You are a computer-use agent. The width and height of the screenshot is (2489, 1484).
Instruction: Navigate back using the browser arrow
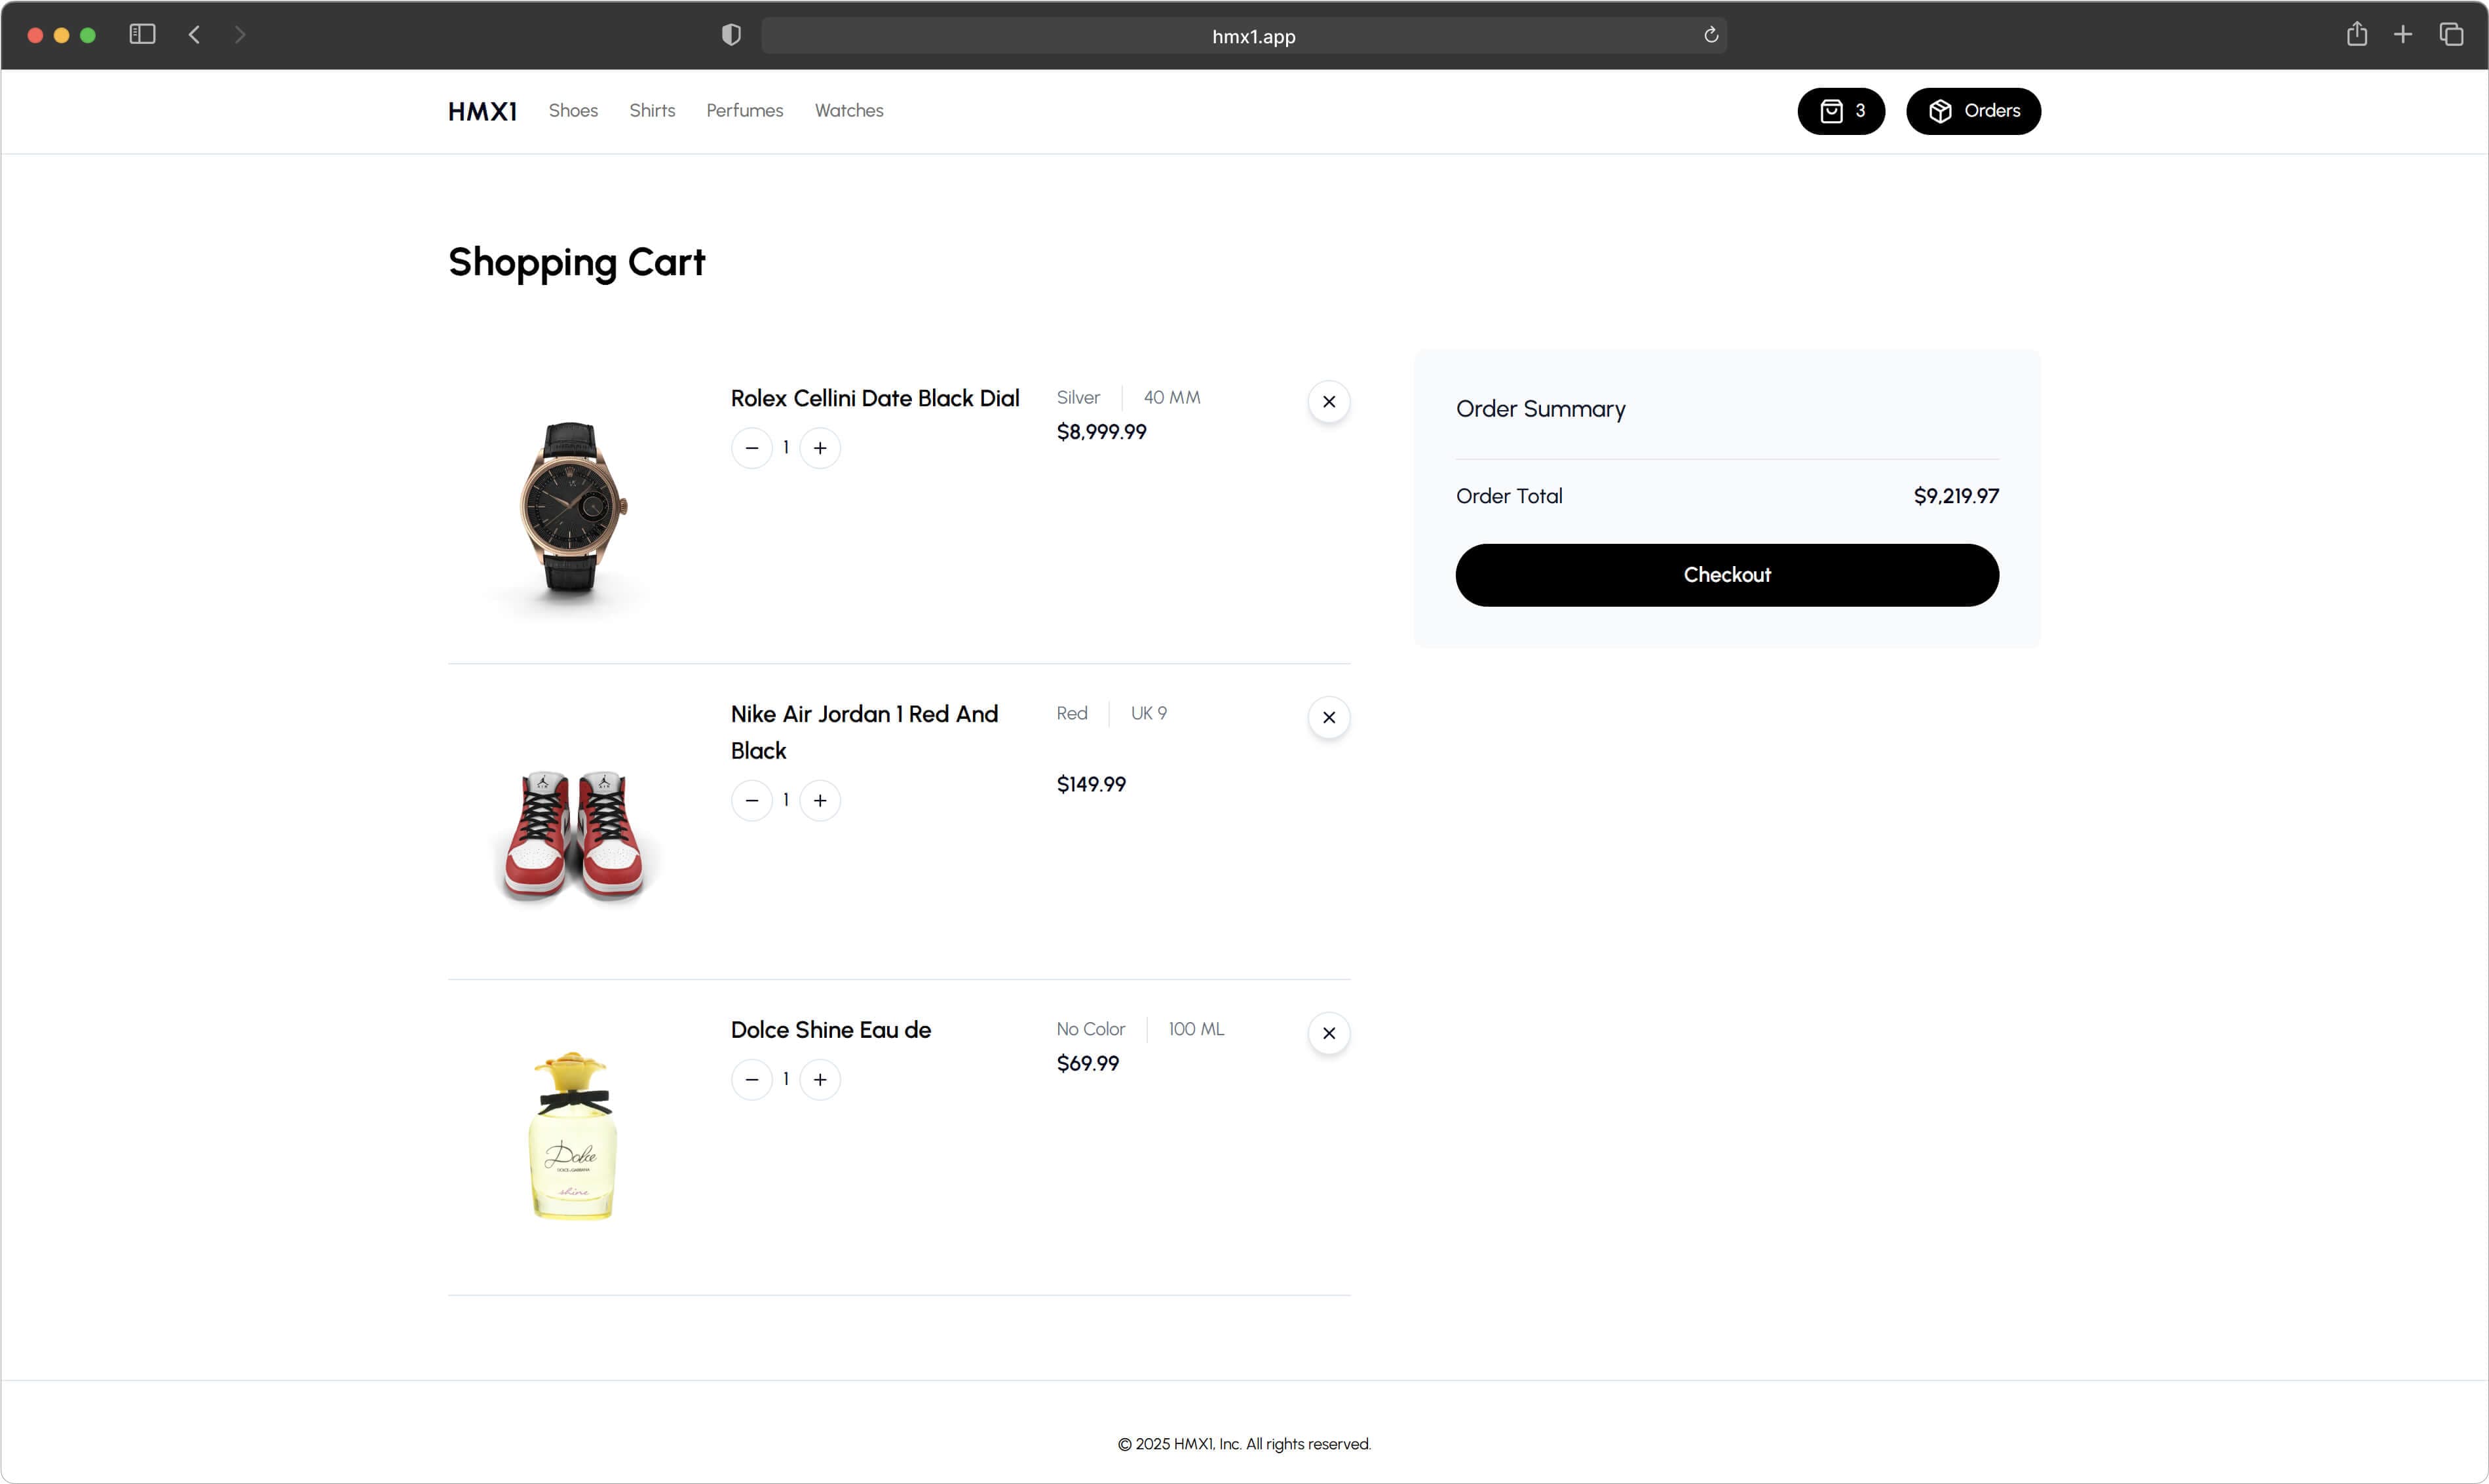pyautogui.click(x=193, y=34)
